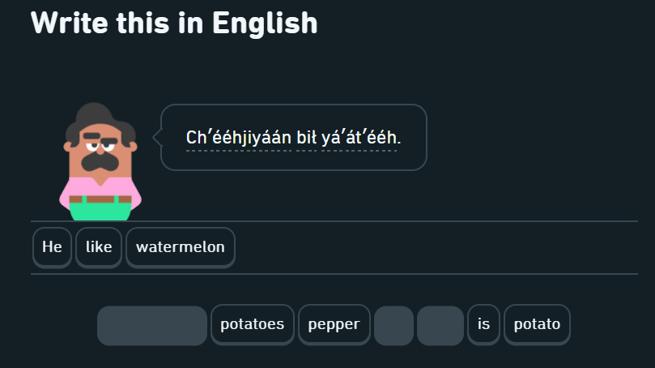
Task: Click the wide empty slot in word bank
Action: click(152, 325)
